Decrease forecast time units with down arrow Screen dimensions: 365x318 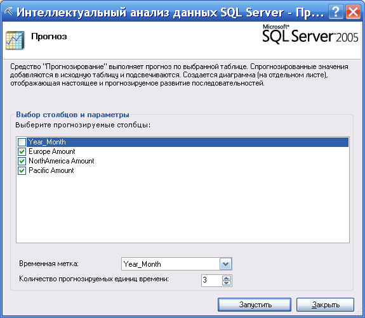tap(227, 283)
